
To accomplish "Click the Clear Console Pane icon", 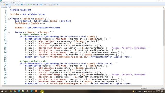I will tap(18, 5).
